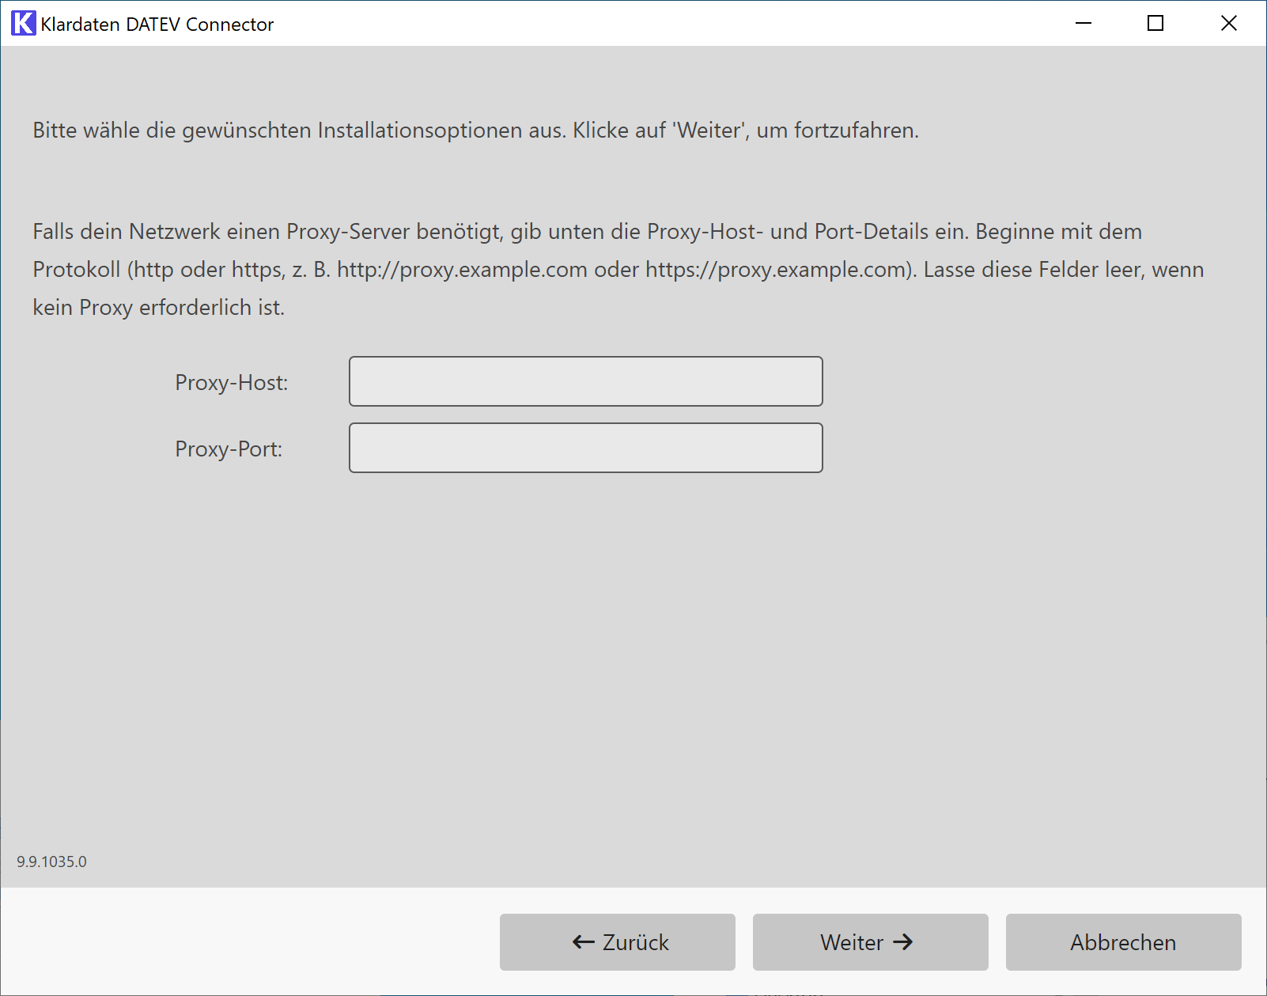Click the installation options instruction text
Image resolution: width=1267 pixels, height=996 pixels.
click(x=475, y=131)
